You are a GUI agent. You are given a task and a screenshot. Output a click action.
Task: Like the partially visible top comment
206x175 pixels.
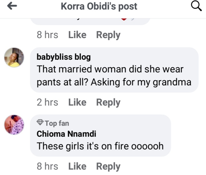(x=77, y=35)
